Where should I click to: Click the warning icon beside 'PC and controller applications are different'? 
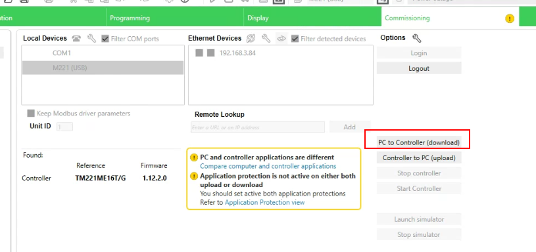[x=194, y=157]
